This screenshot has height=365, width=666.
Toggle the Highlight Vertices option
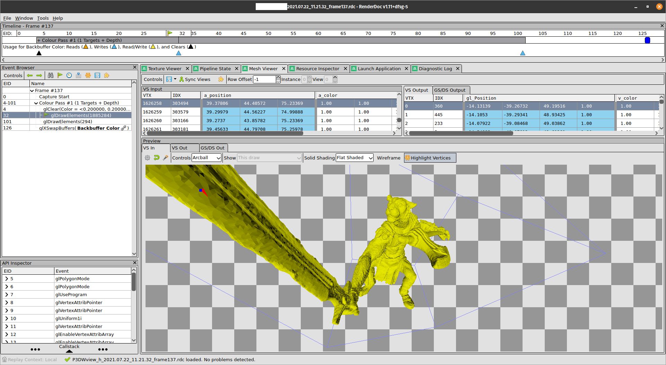point(430,158)
